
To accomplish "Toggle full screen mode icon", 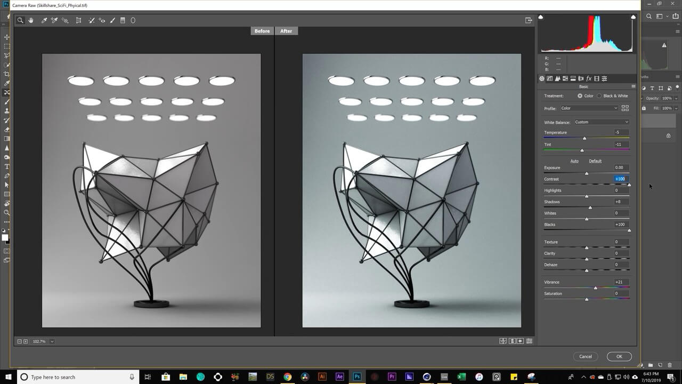I will (529, 20).
